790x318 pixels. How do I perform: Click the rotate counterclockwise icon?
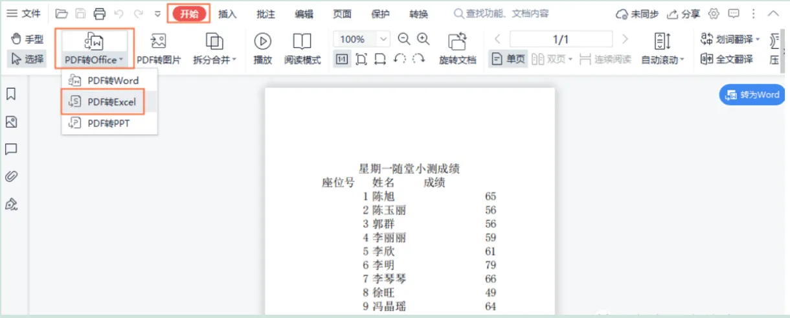tap(400, 59)
